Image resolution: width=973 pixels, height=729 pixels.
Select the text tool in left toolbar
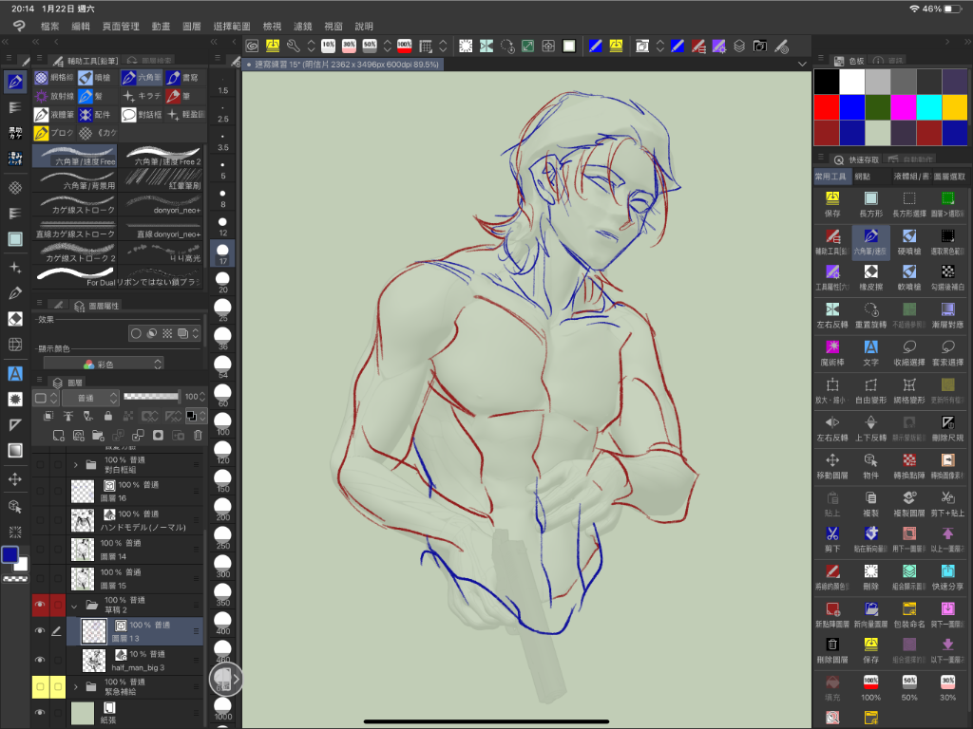(x=15, y=373)
